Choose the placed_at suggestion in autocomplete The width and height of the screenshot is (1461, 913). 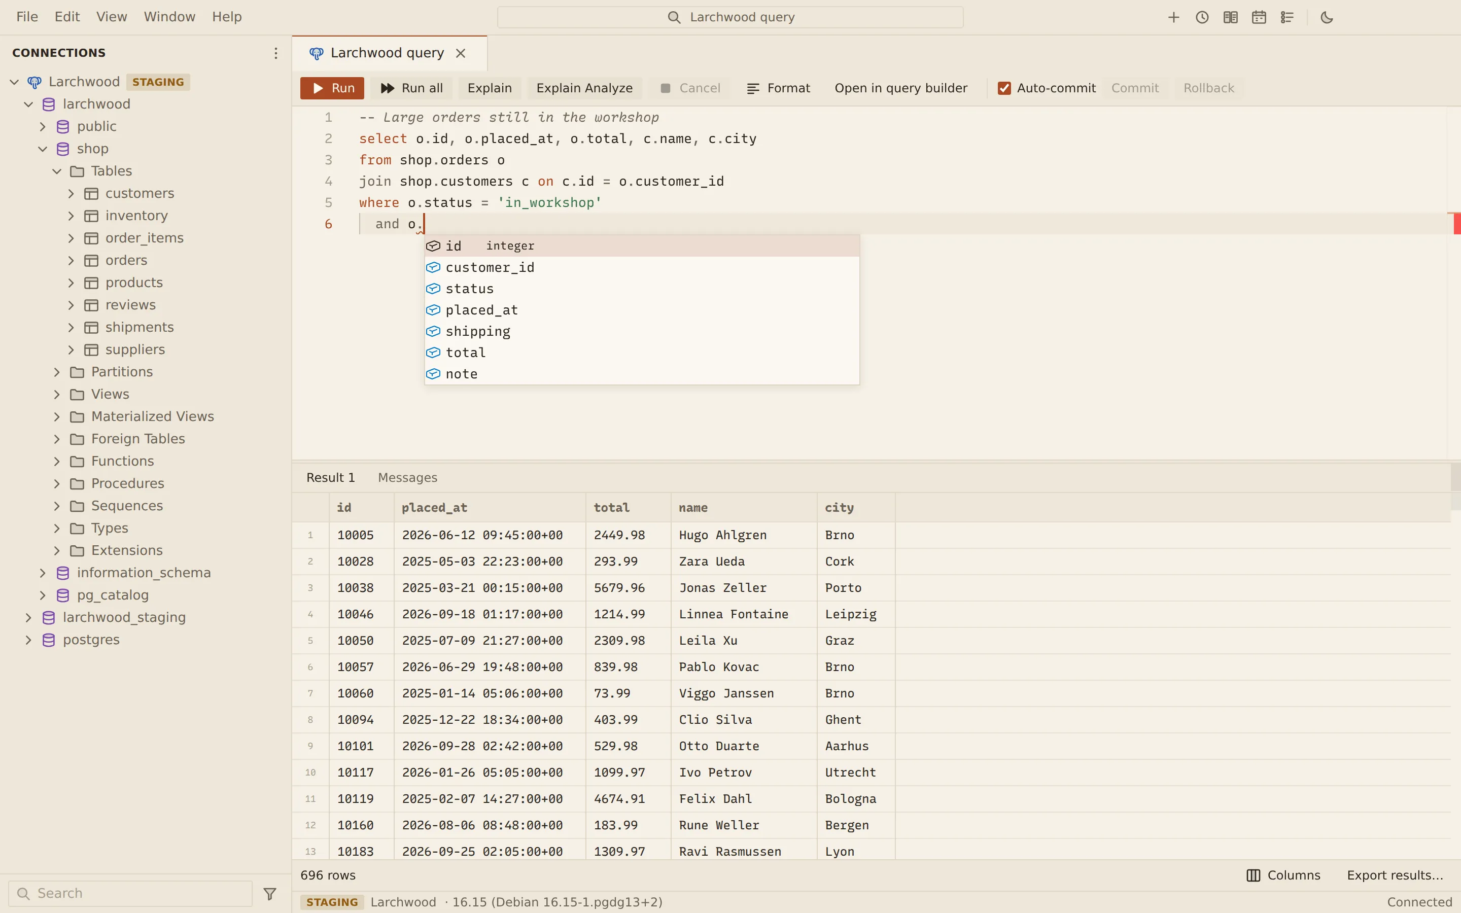point(642,310)
